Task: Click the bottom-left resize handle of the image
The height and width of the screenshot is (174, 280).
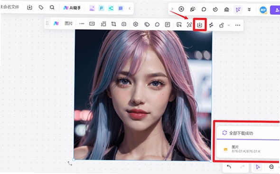Action: (74, 160)
